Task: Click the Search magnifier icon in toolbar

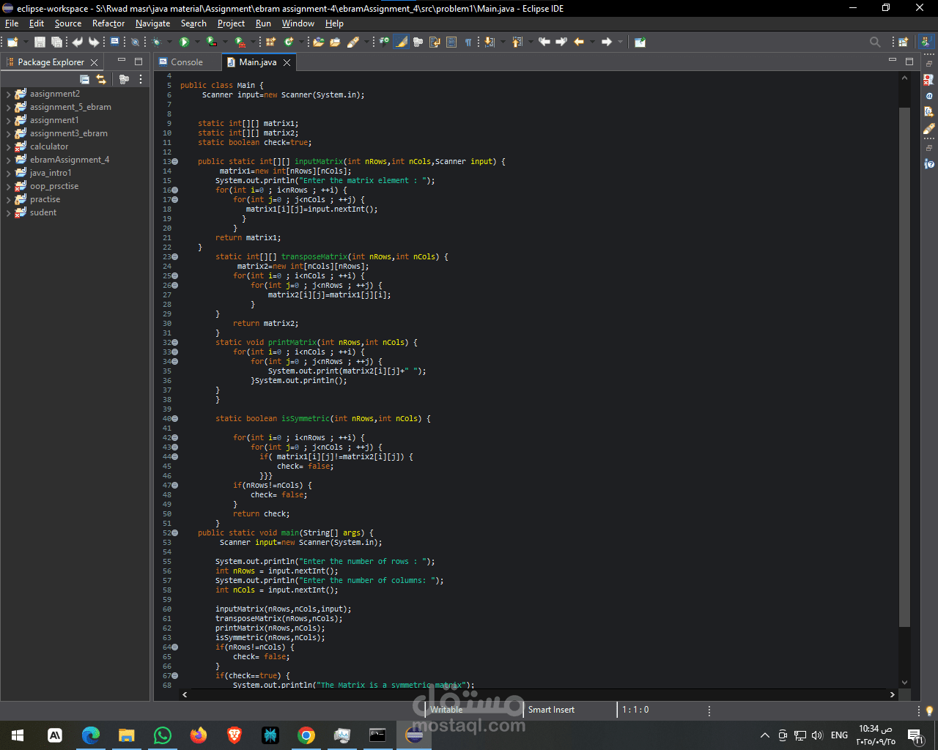Action: tap(874, 42)
